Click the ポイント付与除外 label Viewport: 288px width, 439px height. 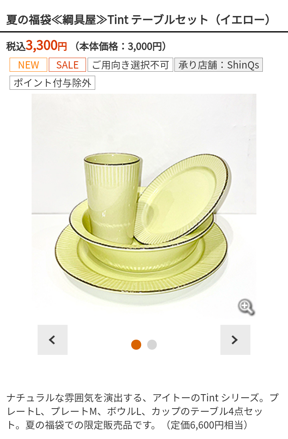52,83
